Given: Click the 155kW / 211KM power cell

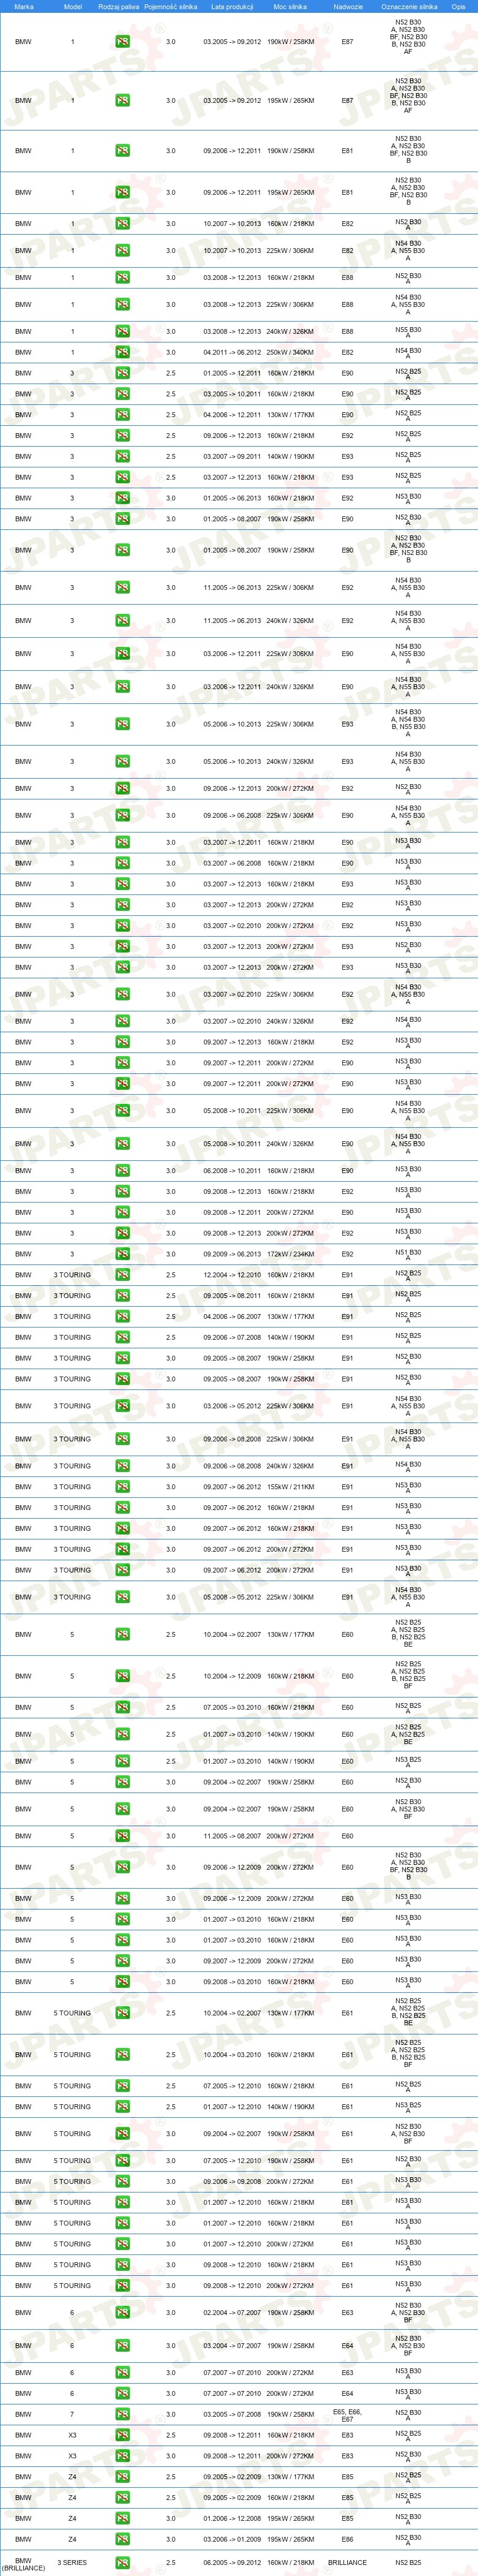Looking at the screenshot, I should tap(290, 1487).
